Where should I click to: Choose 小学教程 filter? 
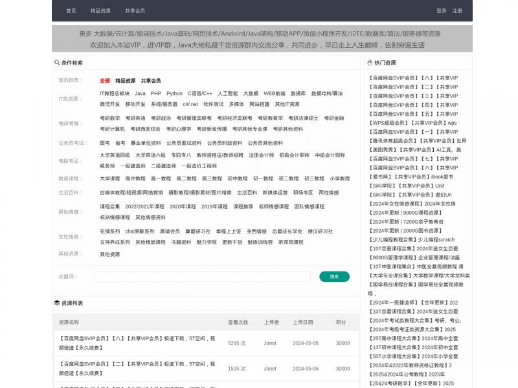(x=339, y=178)
